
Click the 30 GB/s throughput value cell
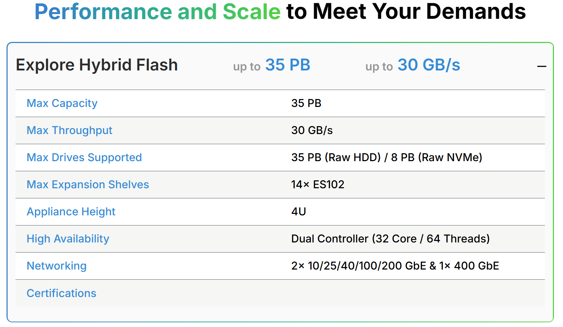pyautogui.click(x=312, y=130)
